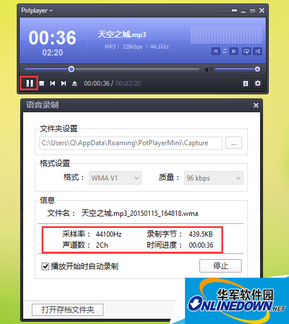Toggle shuffle playback icon
The width and height of the screenshot is (289, 324).
tap(258, 51)
